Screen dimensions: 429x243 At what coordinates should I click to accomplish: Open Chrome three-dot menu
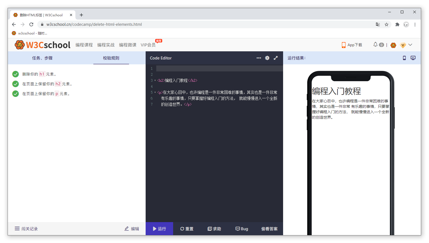[x=415, y=24]
